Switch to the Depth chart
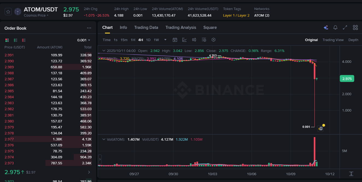 353,40
